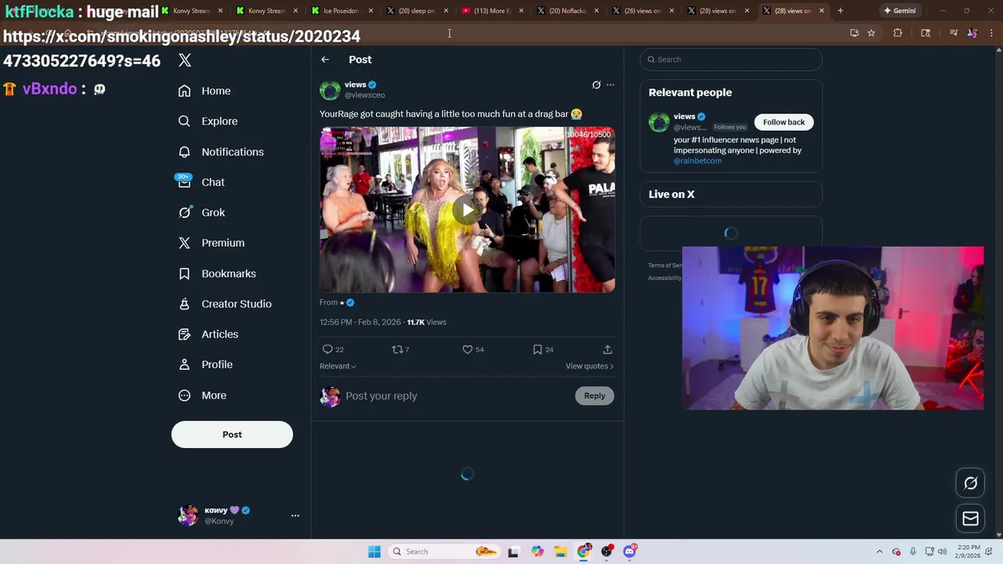Click the taskbar volume icon
Viewport: 1003px width, 564px height.
942,551
